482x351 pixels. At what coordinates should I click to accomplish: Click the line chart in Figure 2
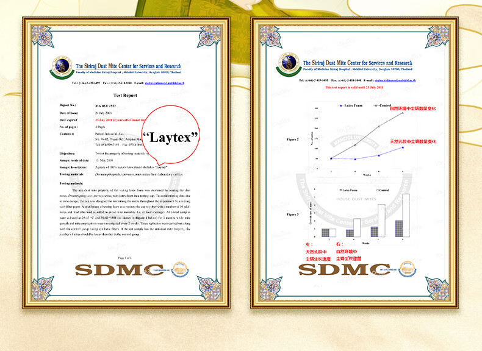363,141
